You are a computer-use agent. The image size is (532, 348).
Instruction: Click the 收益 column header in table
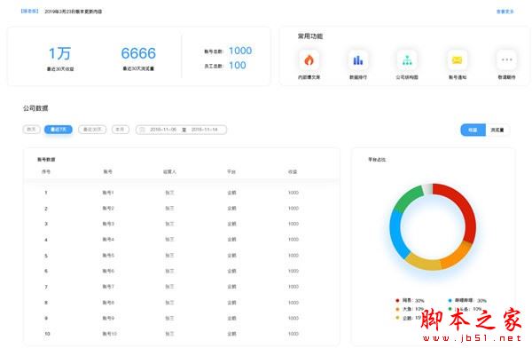coord(293,172)
